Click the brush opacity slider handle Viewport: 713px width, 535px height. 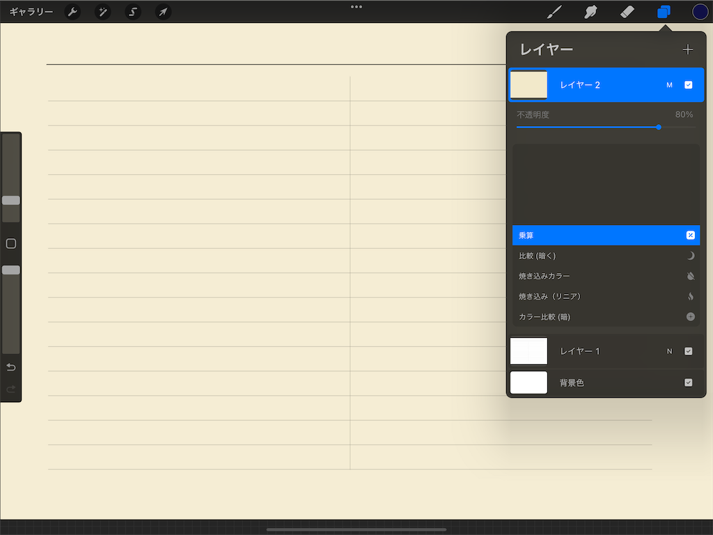11,270
